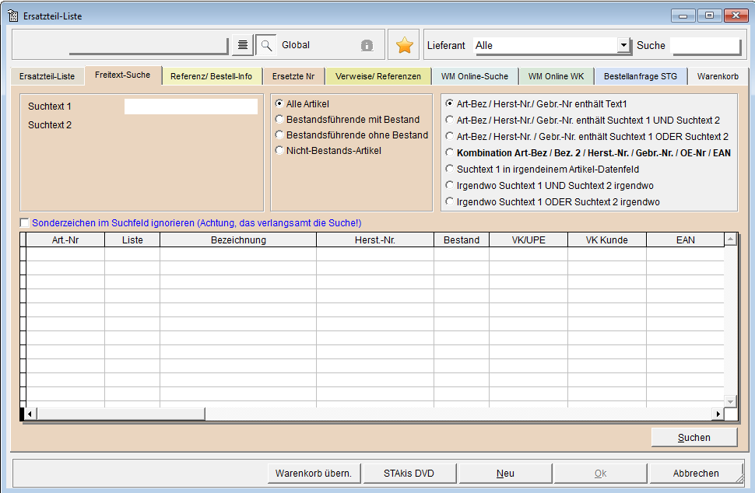Close the Ersatzteil-Liste window
755x493 pixels.
[x=736, y=16]
